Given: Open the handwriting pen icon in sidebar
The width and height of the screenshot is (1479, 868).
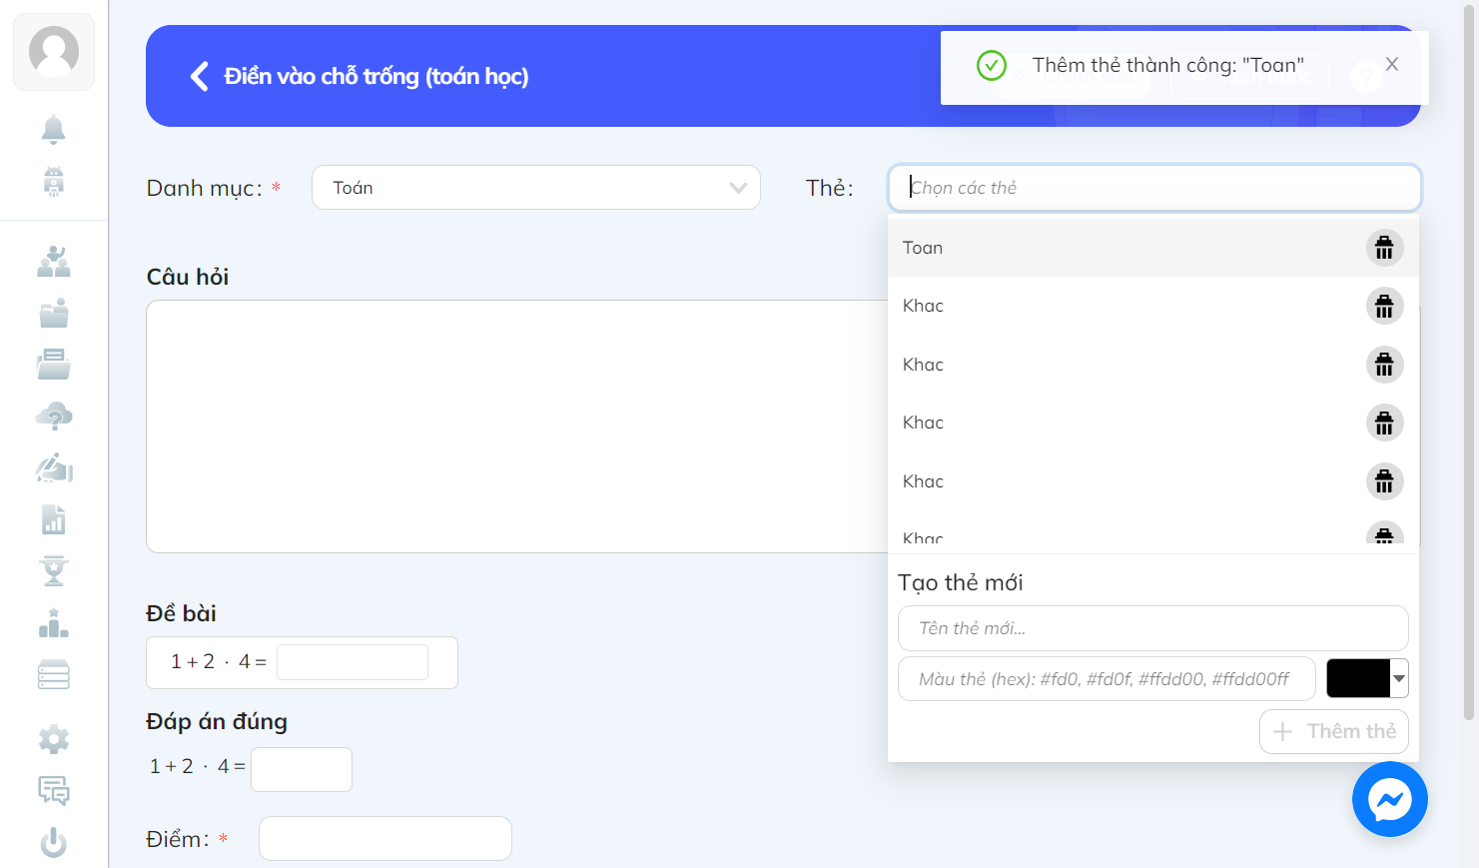Looking at the screenshot, I should (54, 468).
